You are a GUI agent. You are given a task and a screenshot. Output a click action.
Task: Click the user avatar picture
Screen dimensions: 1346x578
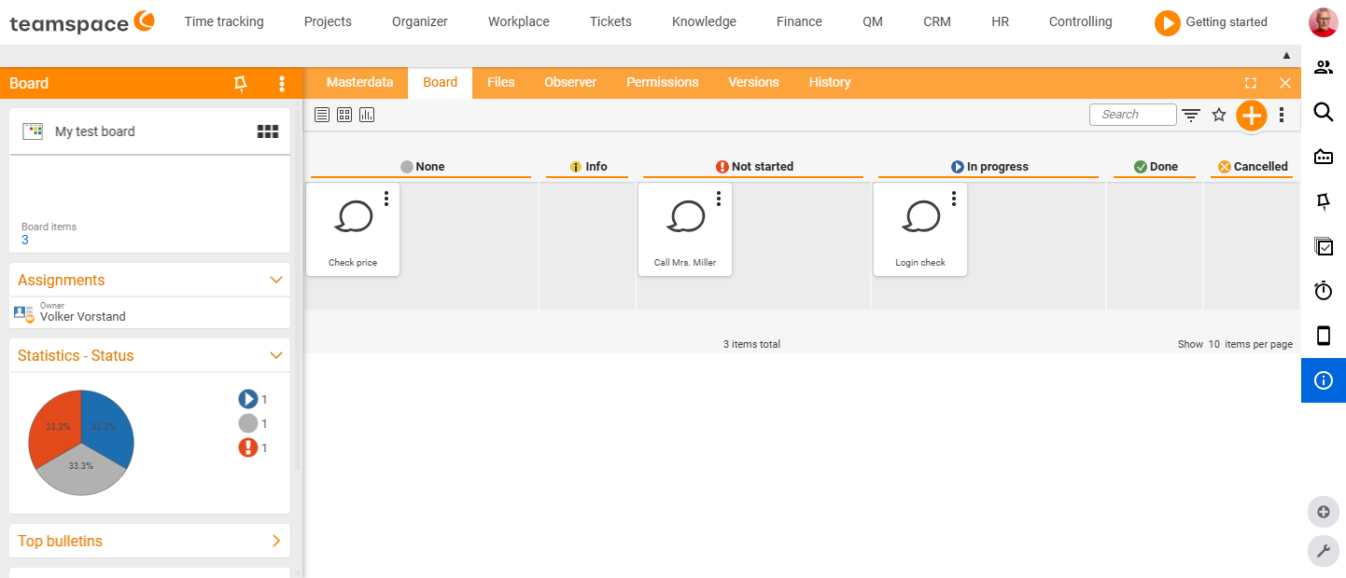pos(1324,22)
